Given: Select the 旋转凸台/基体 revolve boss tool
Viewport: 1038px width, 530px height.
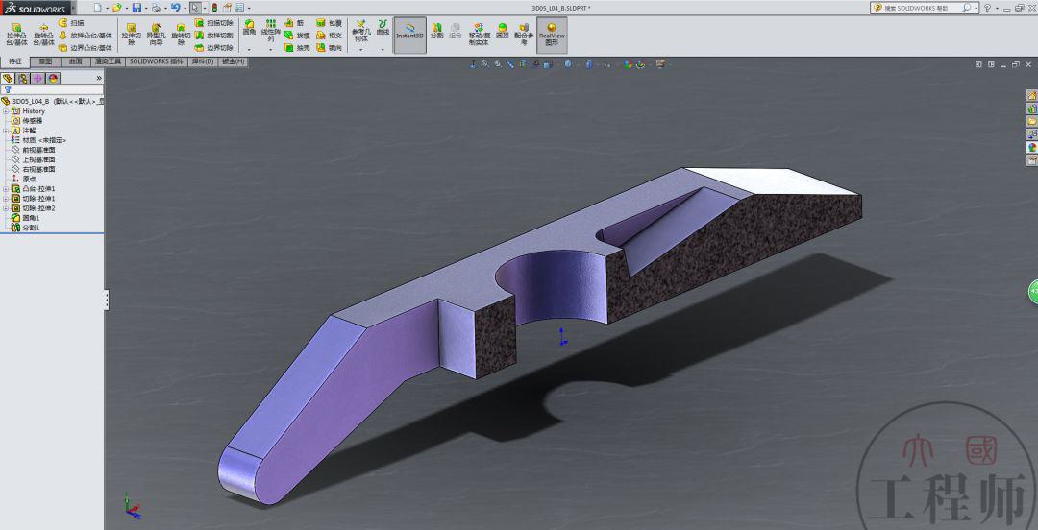Looking at the screenshot, I should point(43,34).
